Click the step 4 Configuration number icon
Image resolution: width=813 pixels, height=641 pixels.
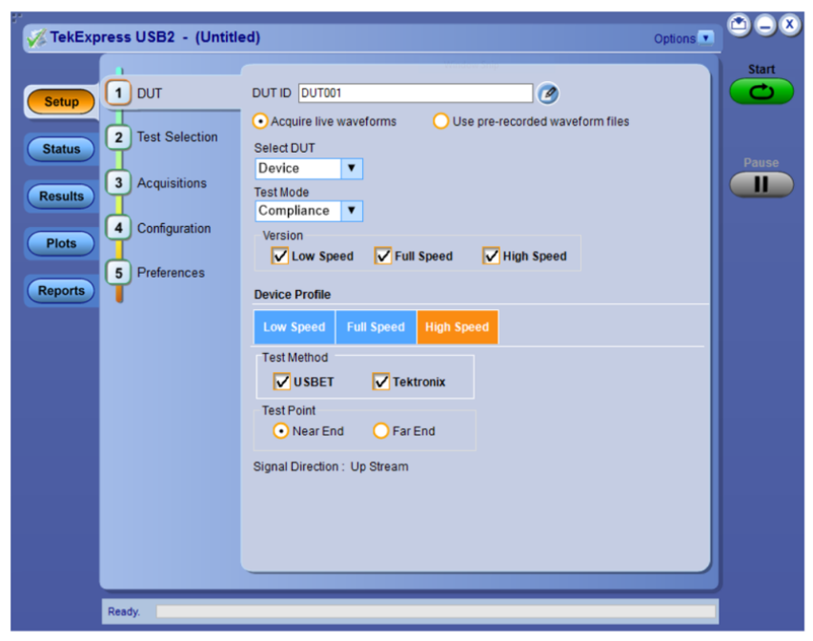(118, 228)
